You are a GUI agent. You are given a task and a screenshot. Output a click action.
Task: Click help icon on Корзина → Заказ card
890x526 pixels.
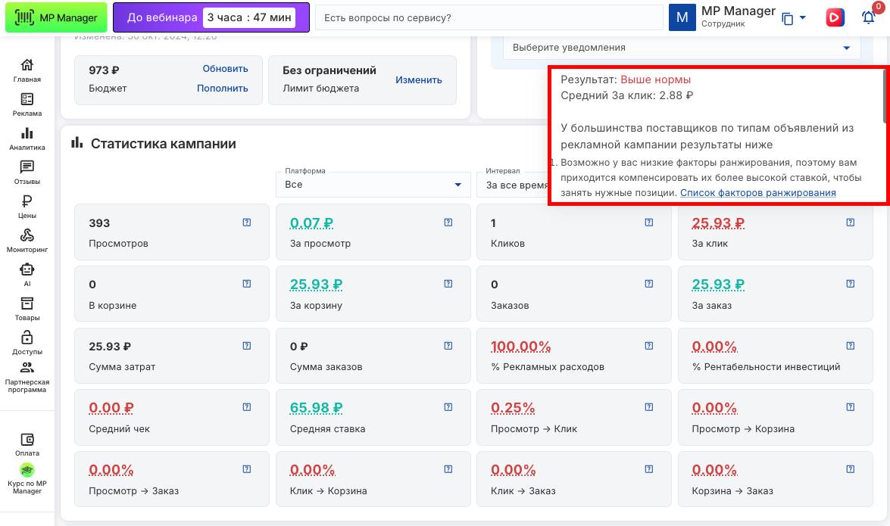(850, 470)
